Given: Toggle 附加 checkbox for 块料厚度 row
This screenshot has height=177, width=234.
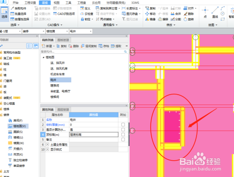Looking at the screenshot, I should point(123,125).
